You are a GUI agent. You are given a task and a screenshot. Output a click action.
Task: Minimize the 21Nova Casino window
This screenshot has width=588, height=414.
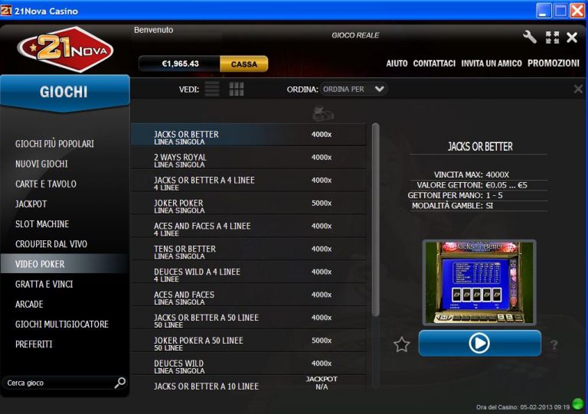pyautogui.click(x=544, y=10)
